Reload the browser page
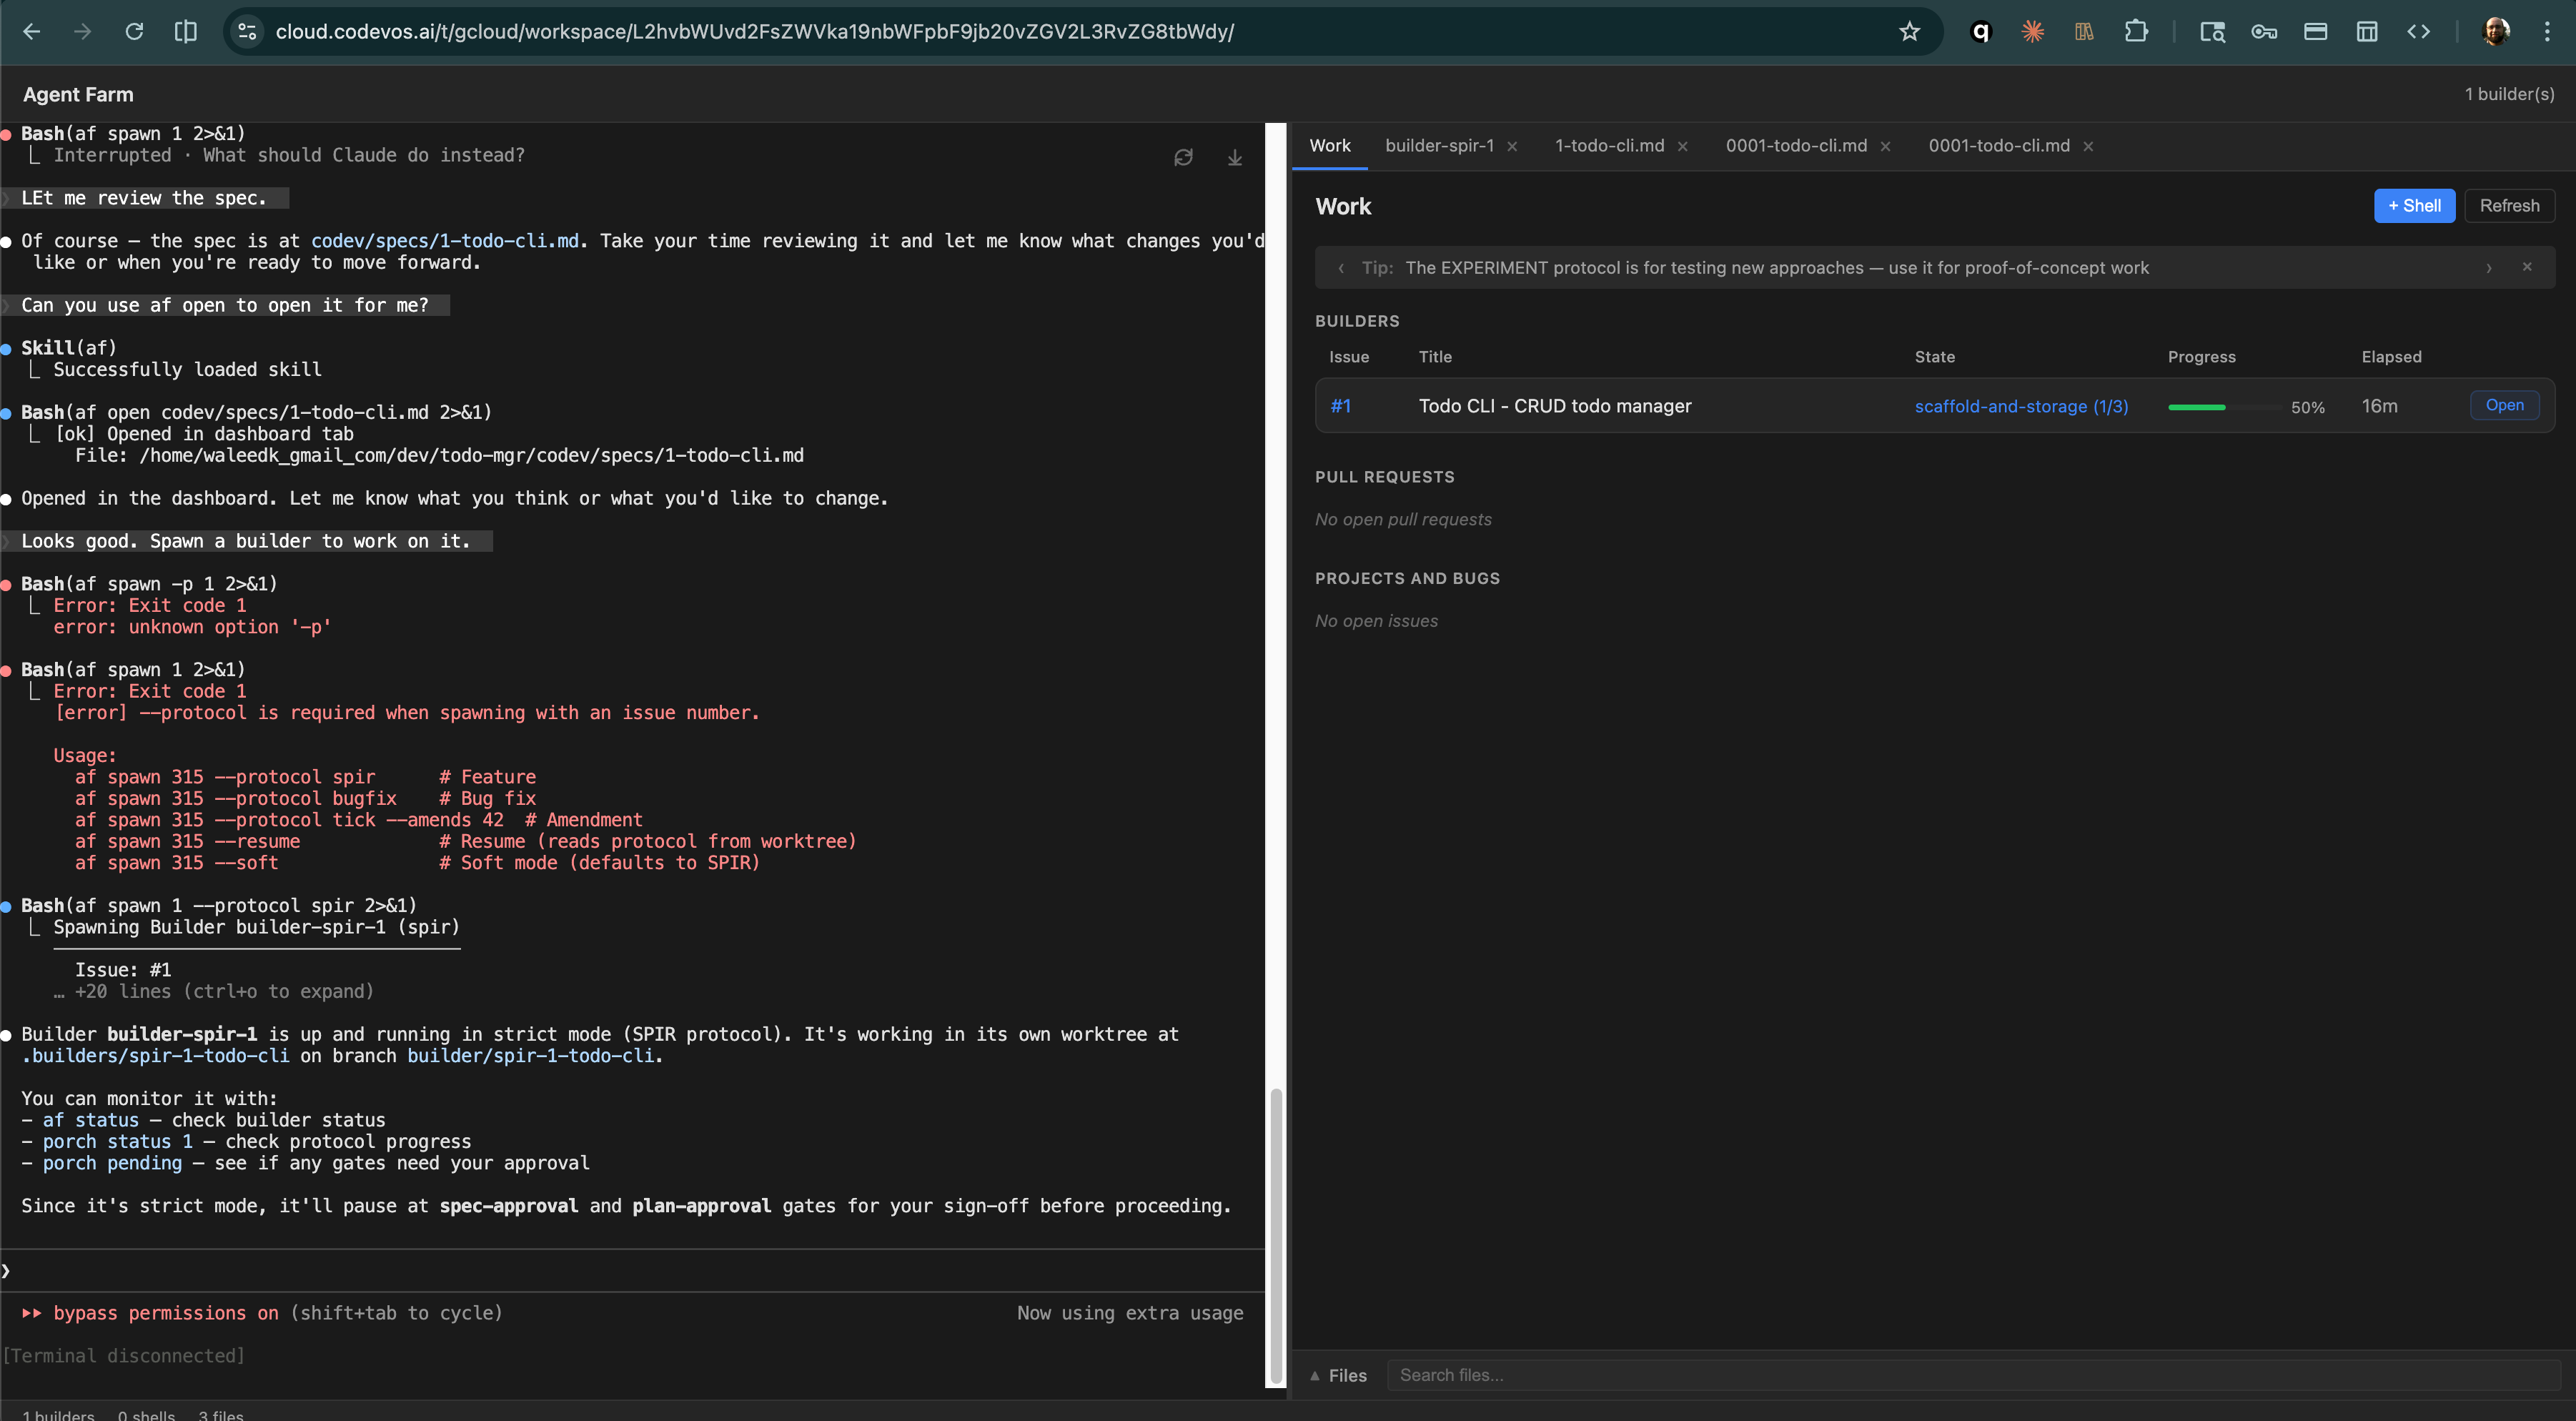Screen dimensions: 2576x1421 [134, 31]
